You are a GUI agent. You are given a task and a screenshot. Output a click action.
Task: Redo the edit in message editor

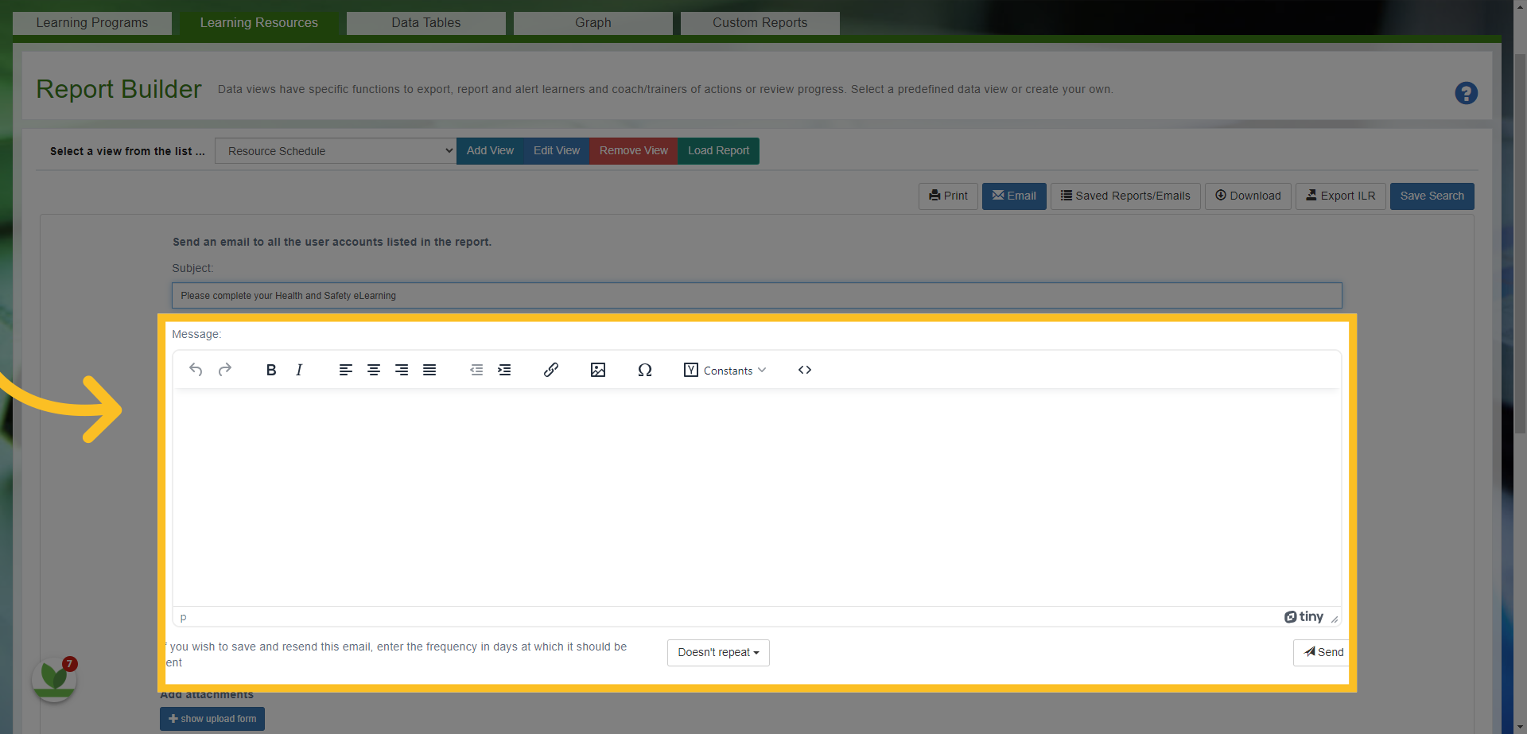(225, 370)
